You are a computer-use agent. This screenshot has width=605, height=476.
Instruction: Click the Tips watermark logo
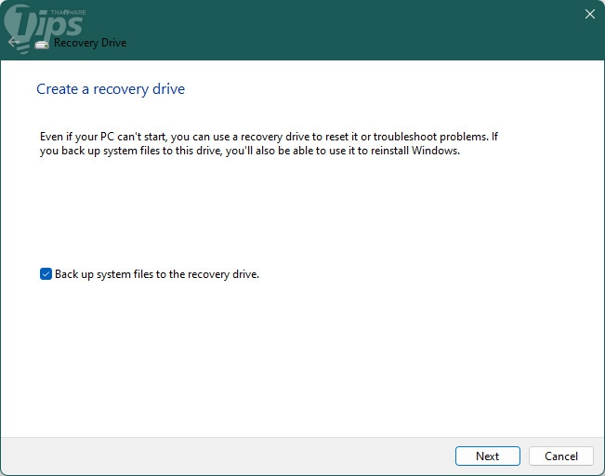(x=45, y=28)
